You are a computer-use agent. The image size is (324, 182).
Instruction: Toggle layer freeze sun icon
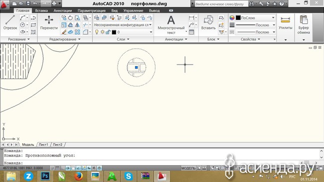pos(103,32)
